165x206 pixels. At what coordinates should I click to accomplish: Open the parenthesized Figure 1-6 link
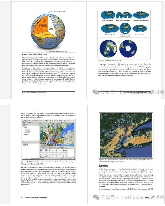56,74
